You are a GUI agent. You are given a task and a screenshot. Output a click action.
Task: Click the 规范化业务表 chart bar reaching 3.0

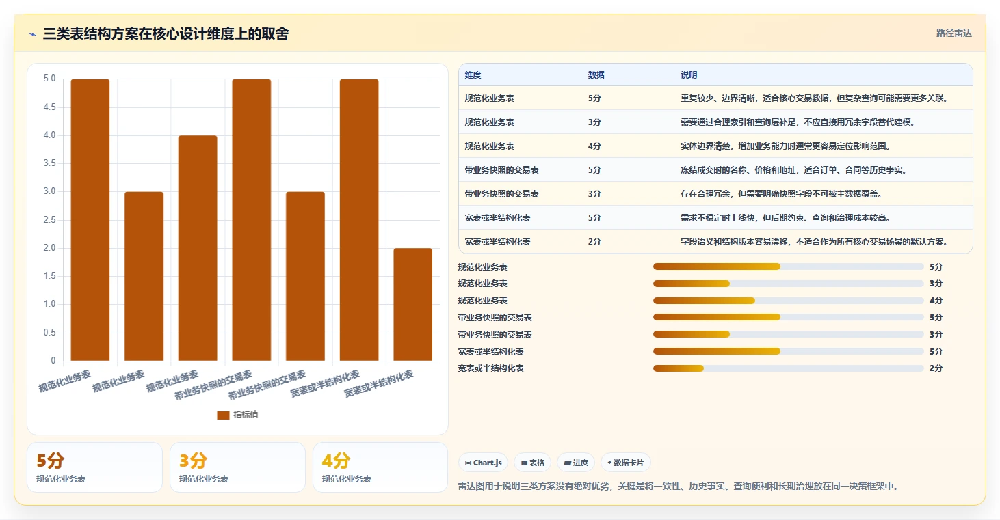tap(144, 276)
